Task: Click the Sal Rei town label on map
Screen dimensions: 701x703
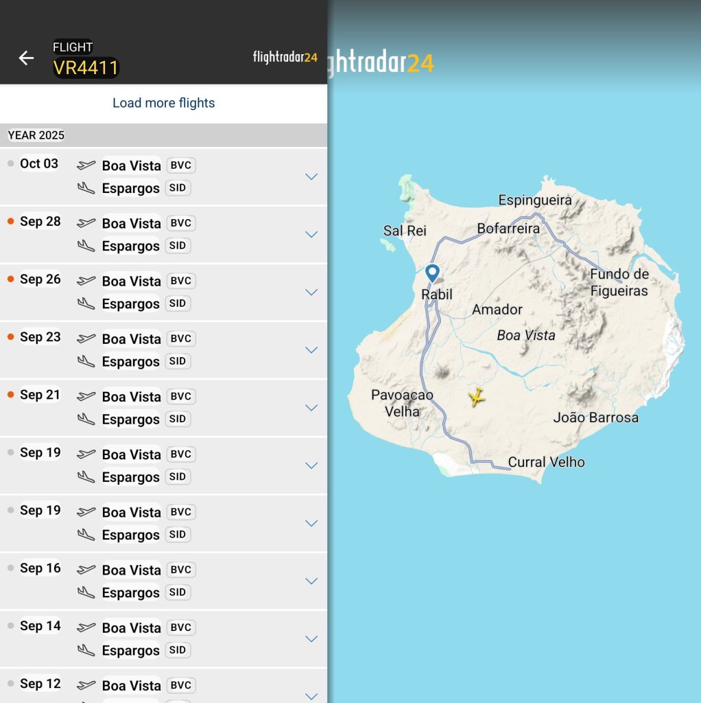Action: tap(405, 231)
